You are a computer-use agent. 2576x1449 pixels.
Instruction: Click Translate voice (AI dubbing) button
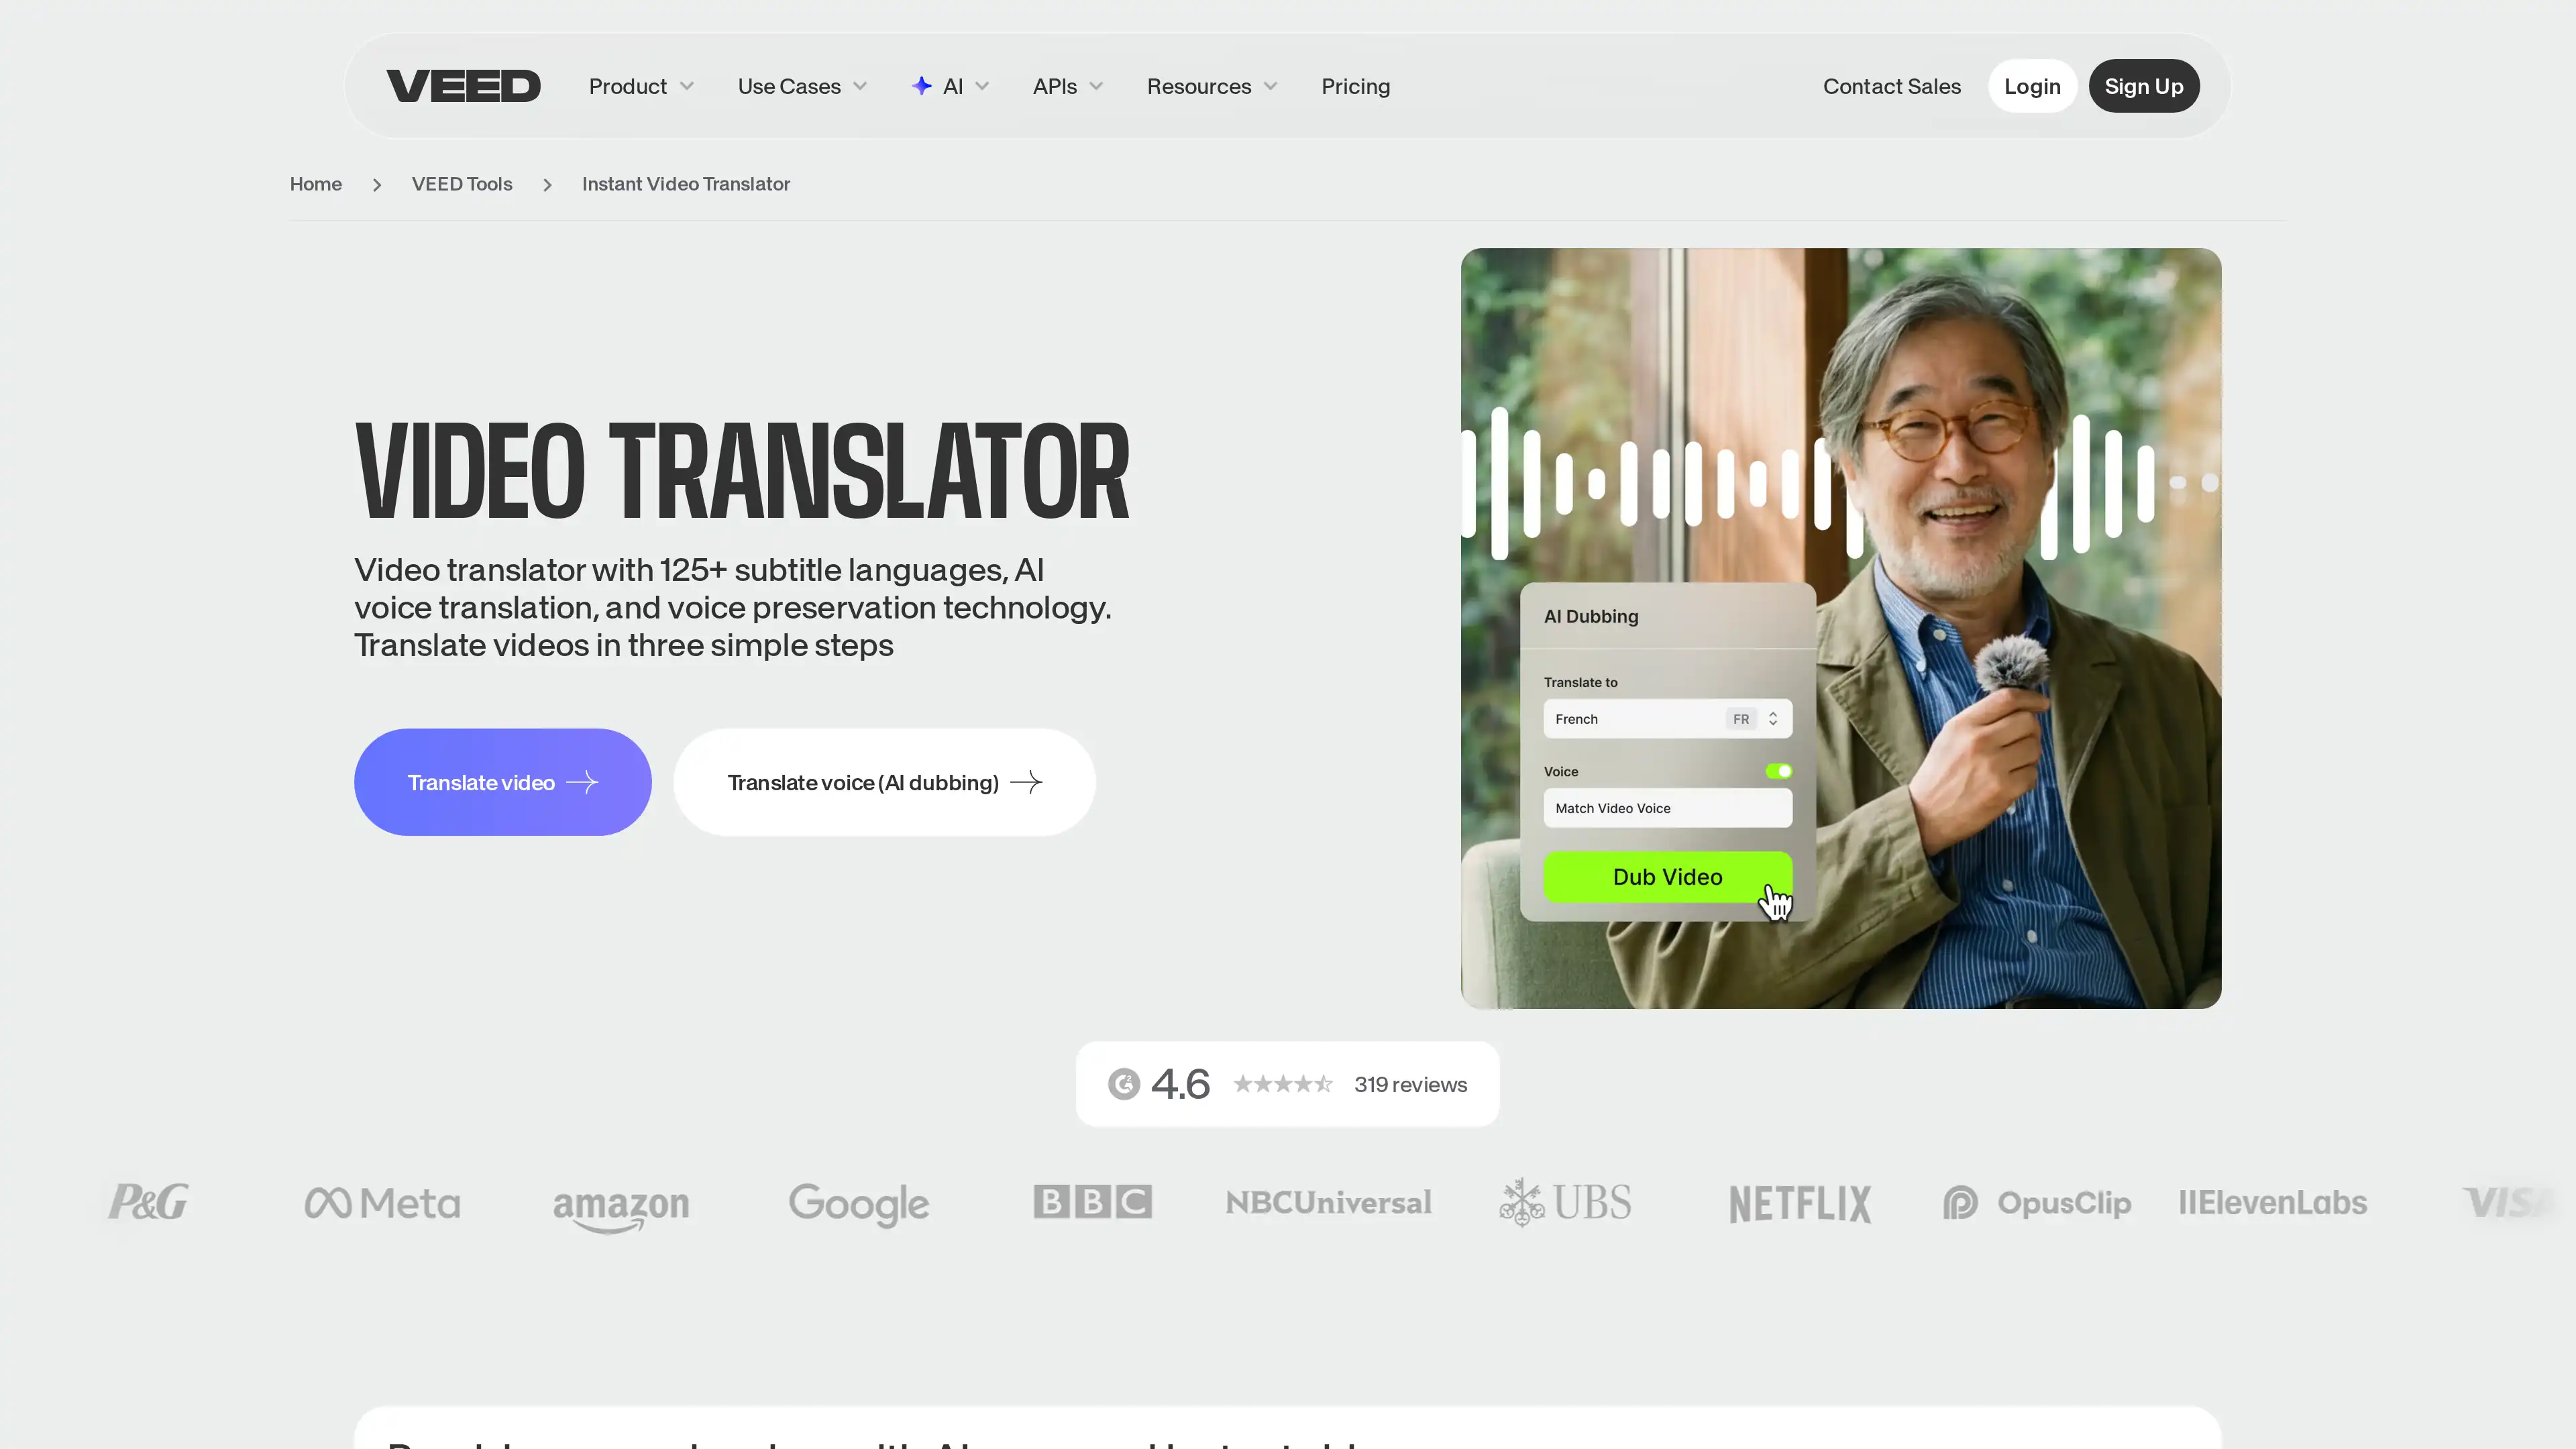click(884, 782)
